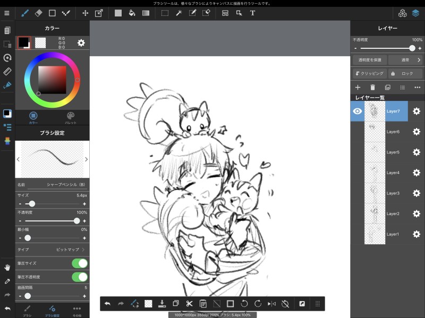Select the Bucket fill tool
The image size is (425, 318).
tap(132, 13)
